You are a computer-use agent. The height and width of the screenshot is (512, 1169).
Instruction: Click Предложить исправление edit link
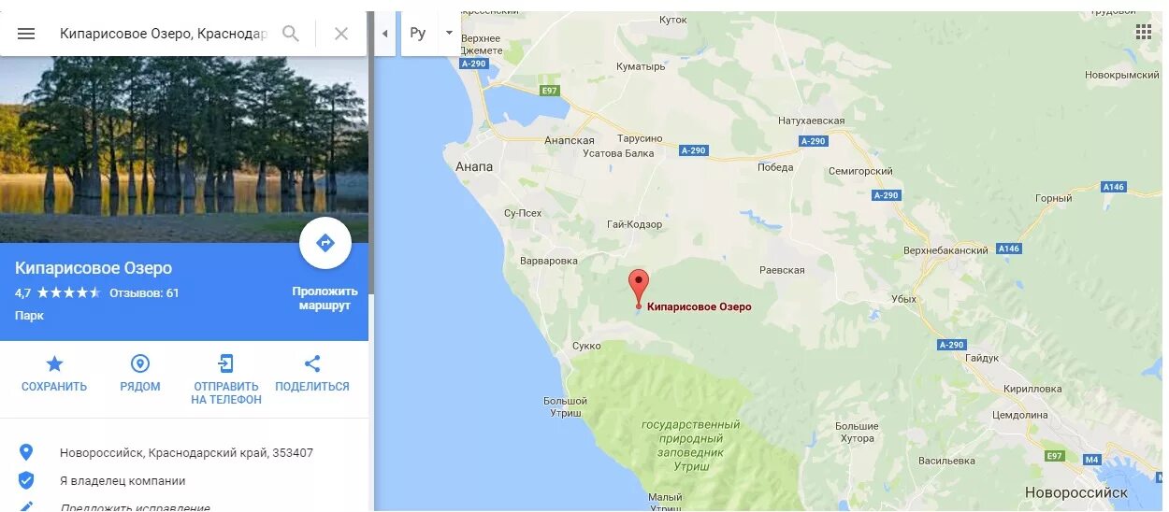pyautogui.click(x=135, y=507)
